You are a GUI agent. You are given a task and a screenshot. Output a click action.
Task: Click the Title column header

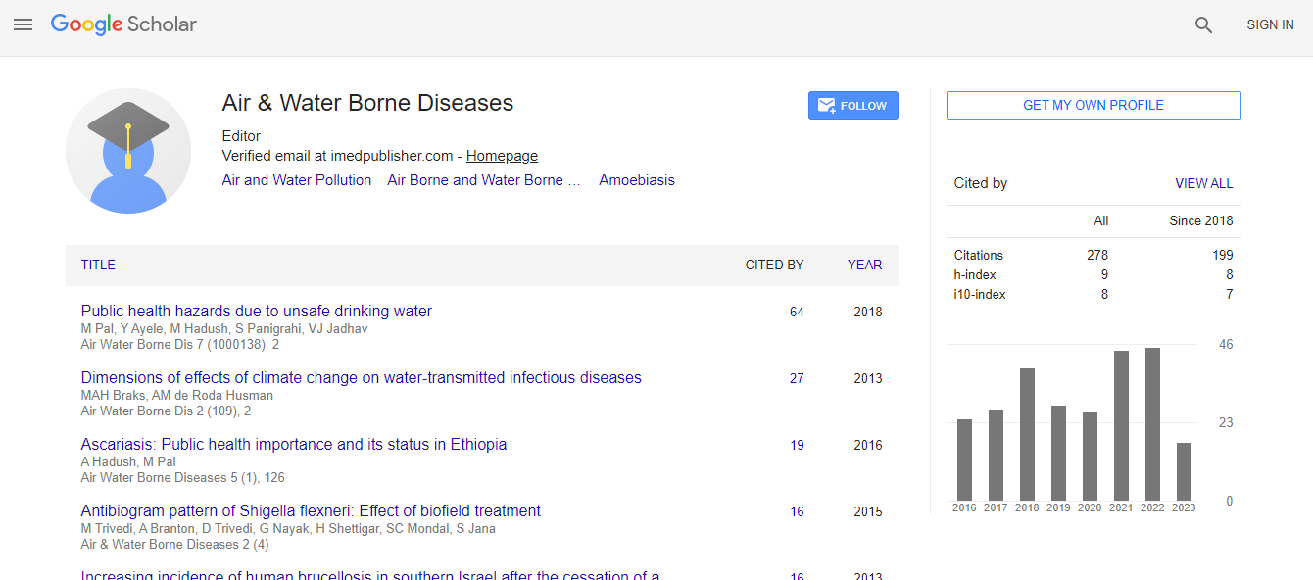click(98, 265)
